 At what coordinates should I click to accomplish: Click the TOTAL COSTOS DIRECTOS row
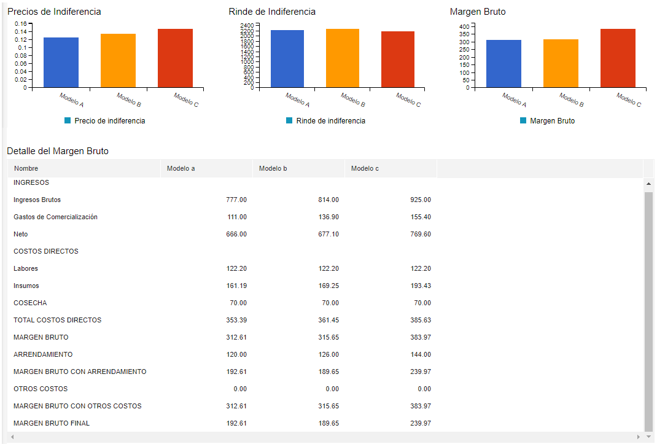[x=58, y=320]
